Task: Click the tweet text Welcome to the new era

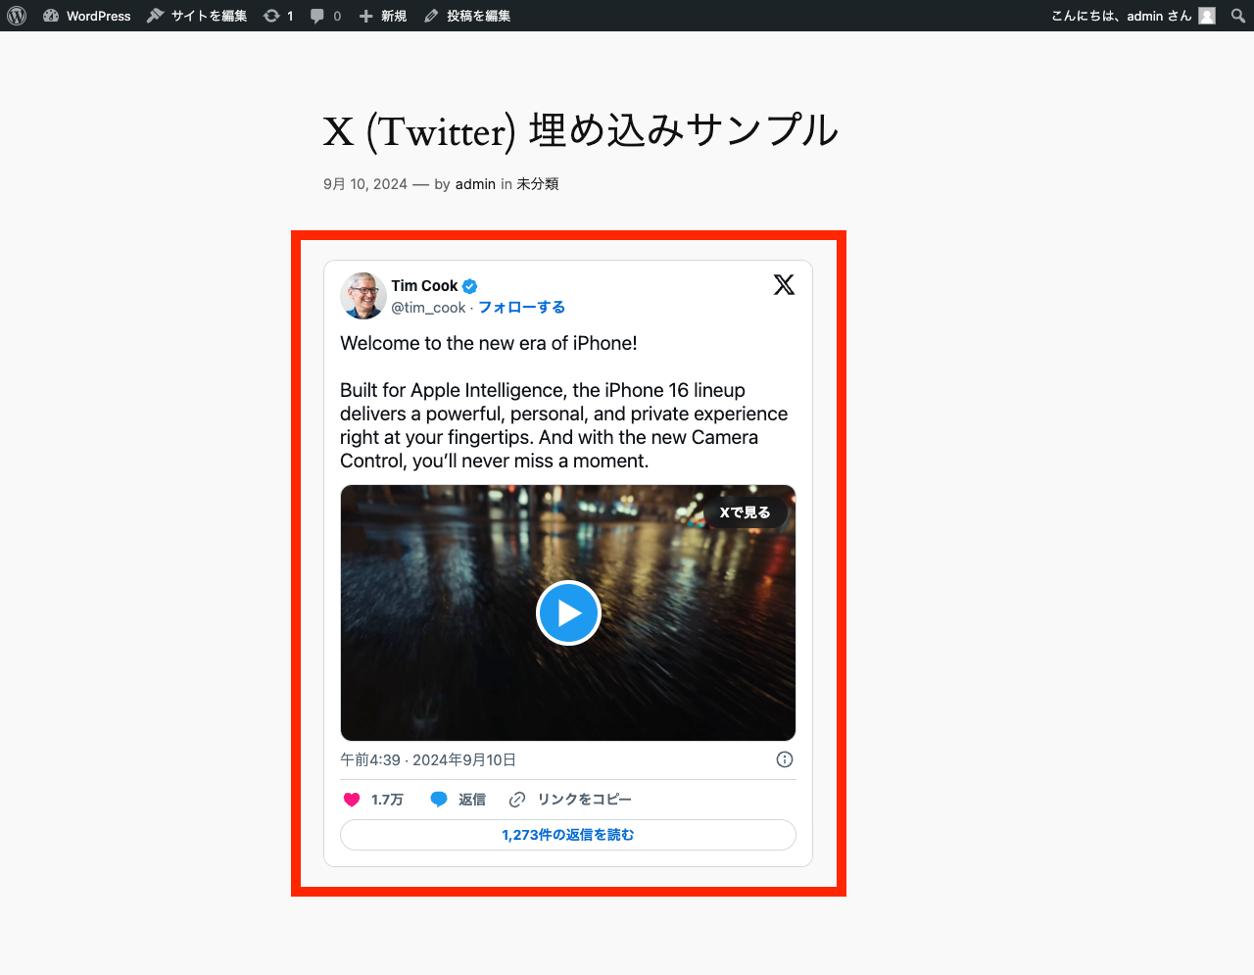Action: pyautogui.click(x=489, y=344)
